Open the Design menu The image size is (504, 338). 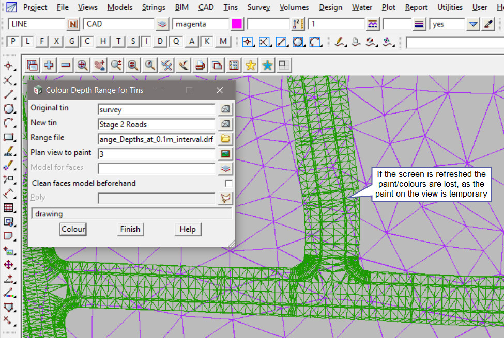click(x=330, y=7)
